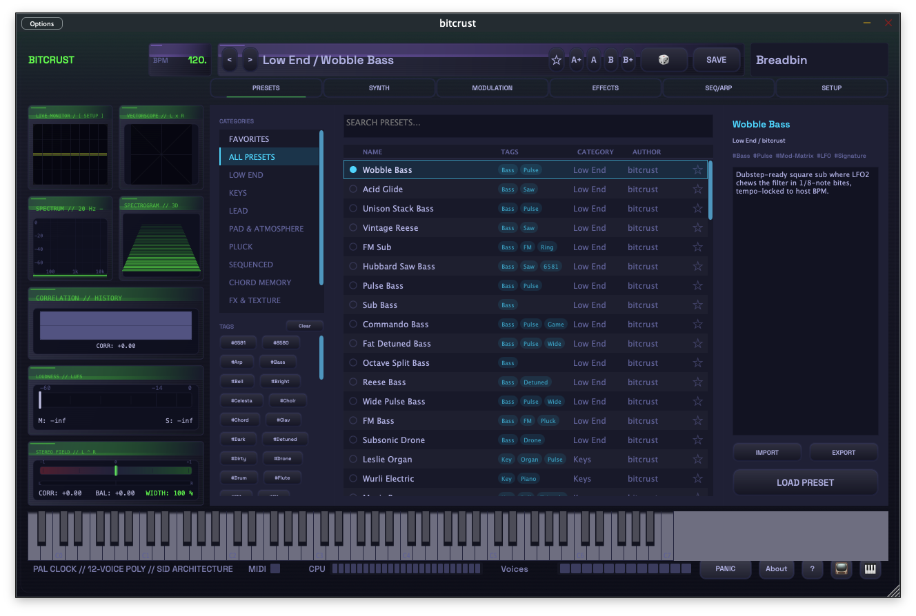Star the Acid Glide preset in the list

(x=697, y=189)
